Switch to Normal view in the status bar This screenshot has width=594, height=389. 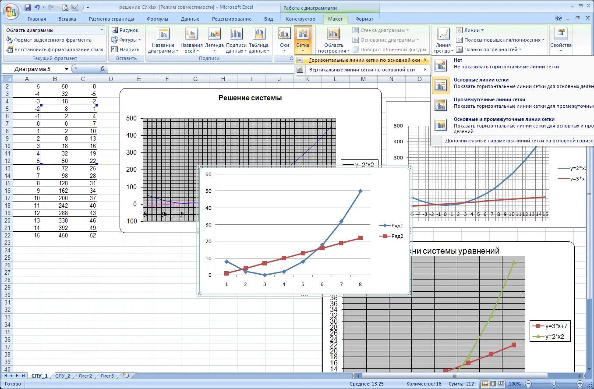484,384
